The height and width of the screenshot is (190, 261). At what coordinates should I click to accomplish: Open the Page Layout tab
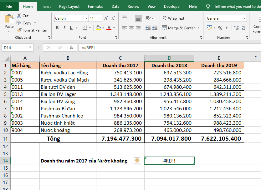pos(69,7)
